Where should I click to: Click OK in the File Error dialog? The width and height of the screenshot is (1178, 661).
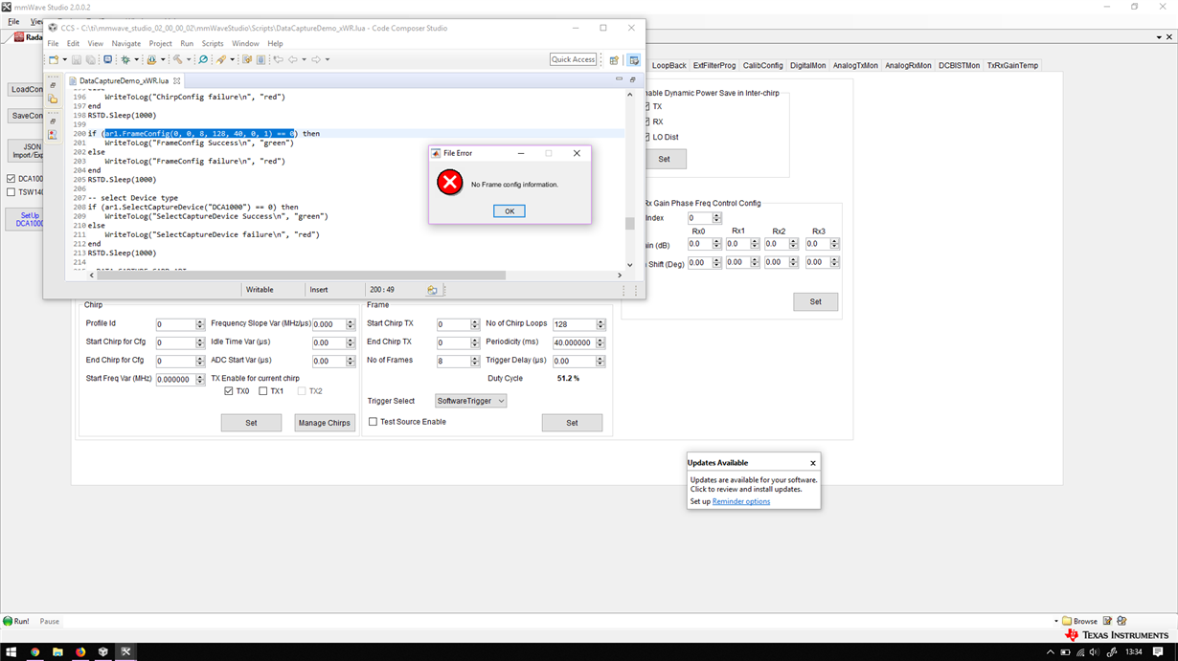(x=509, y=211)
